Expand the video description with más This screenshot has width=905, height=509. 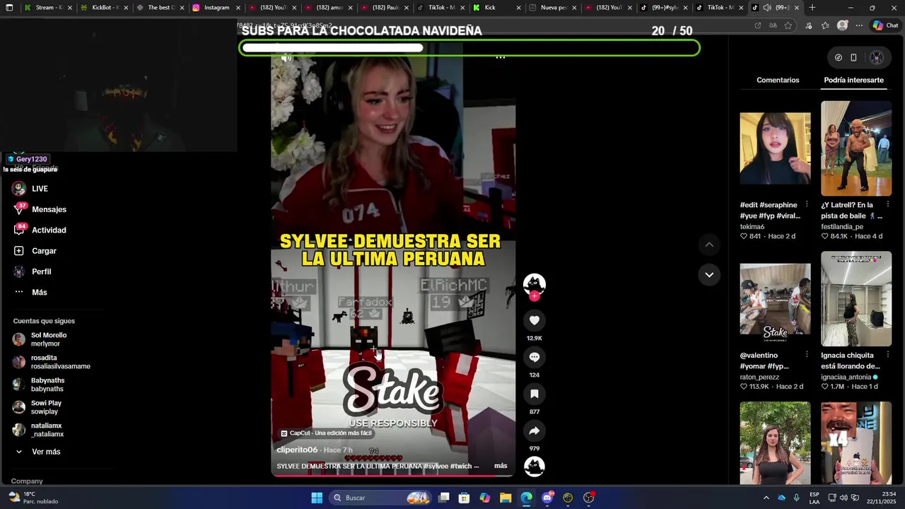click(x=501, y=466)
